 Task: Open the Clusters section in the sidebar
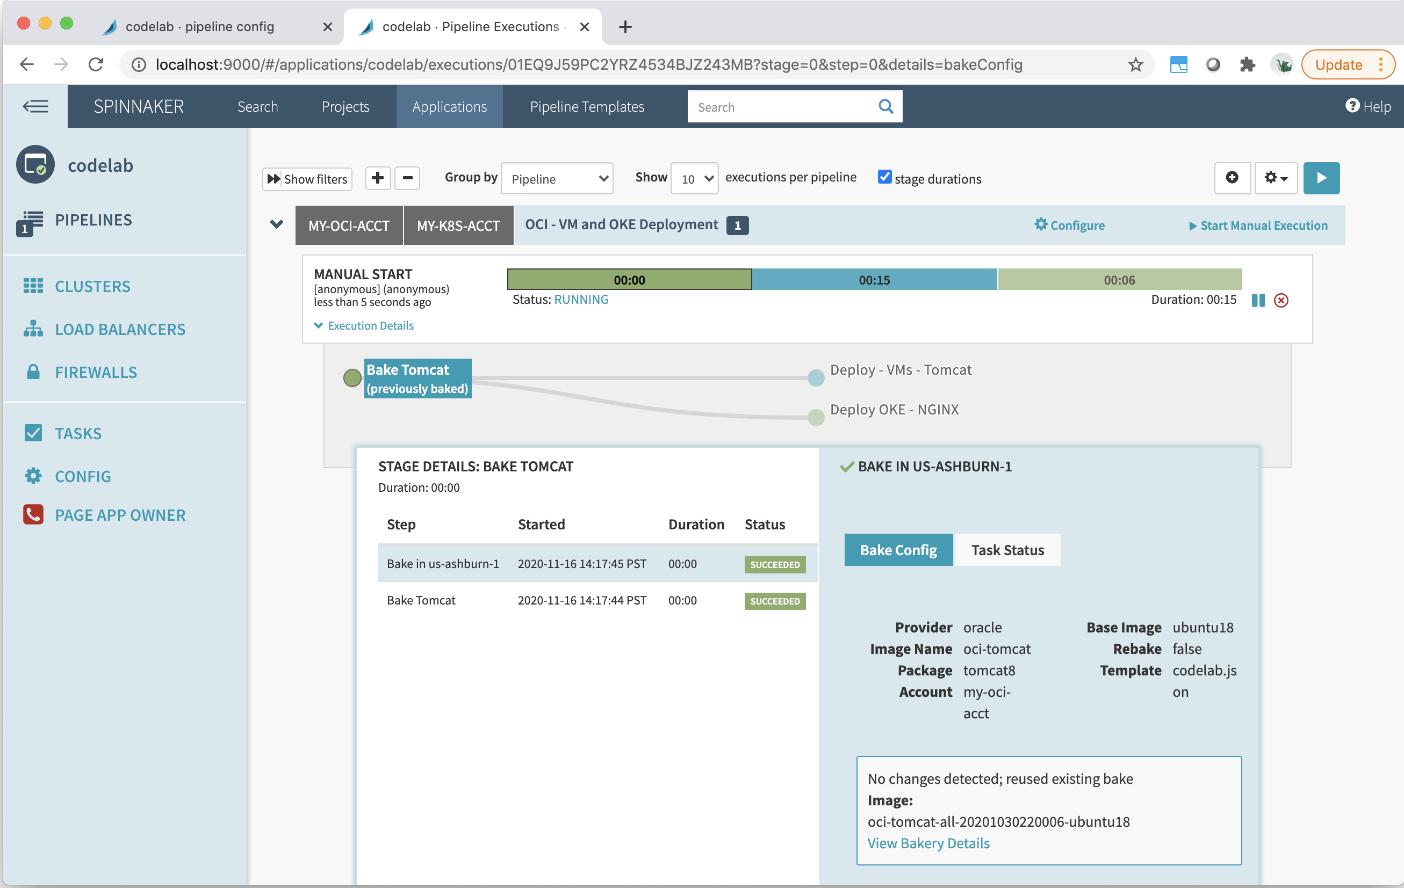[92, 286]
